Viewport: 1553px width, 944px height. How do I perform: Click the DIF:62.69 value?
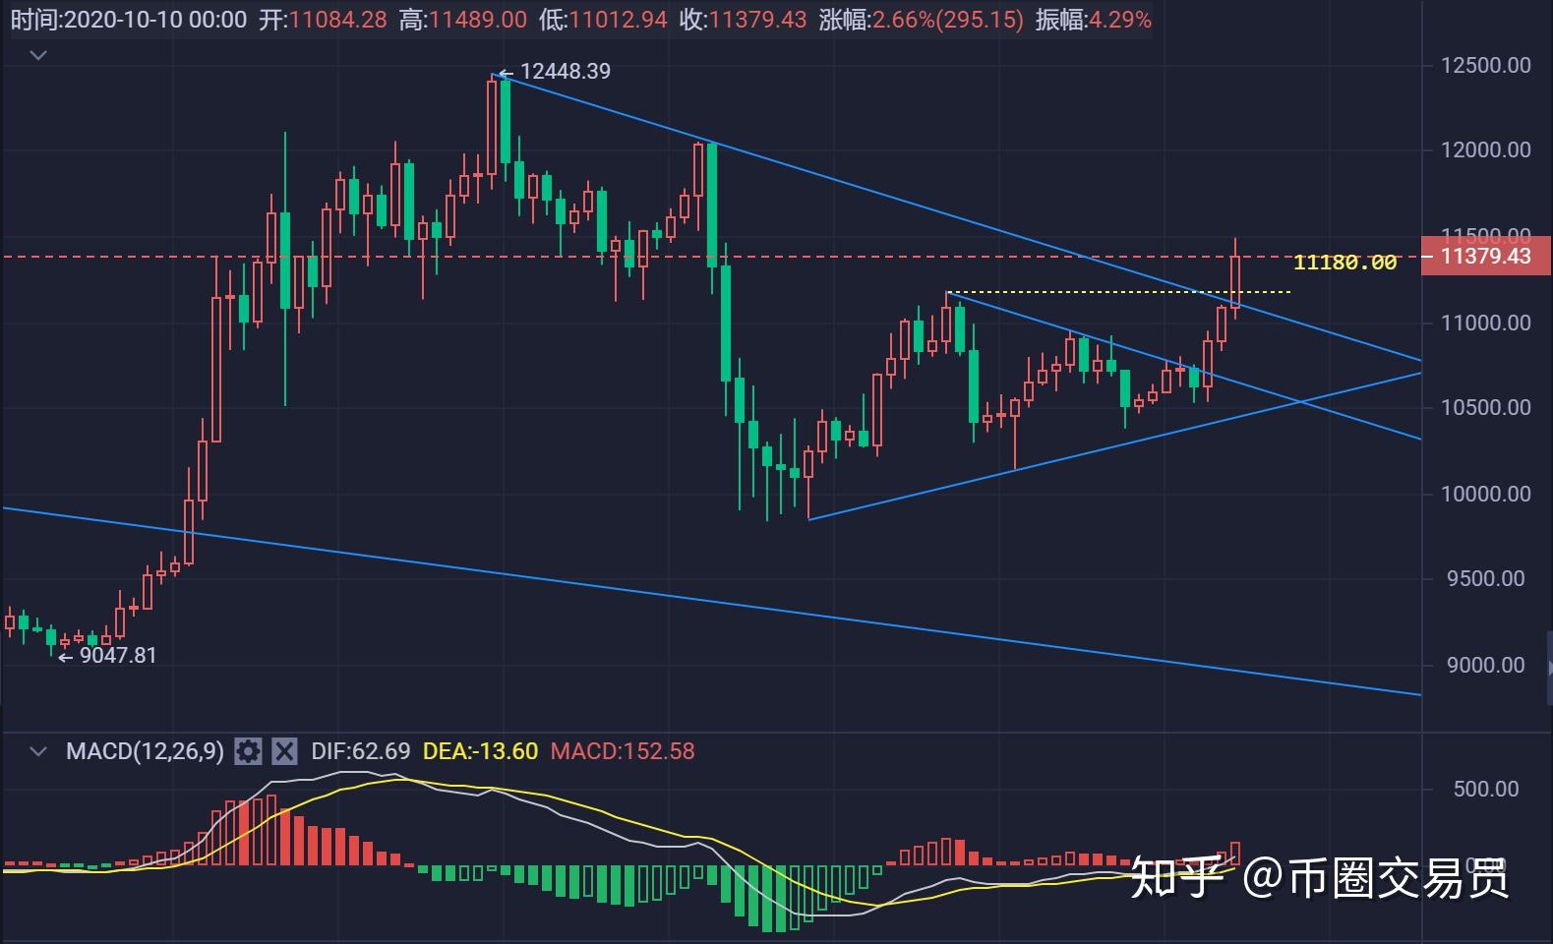360,751
